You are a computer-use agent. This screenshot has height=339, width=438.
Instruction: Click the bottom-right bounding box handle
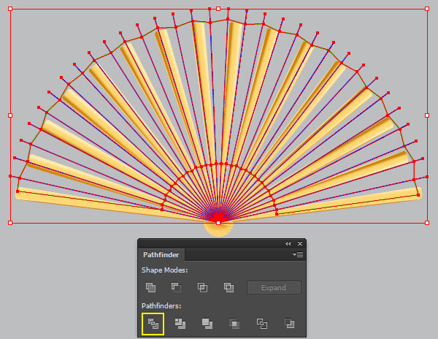pos(427,223)
